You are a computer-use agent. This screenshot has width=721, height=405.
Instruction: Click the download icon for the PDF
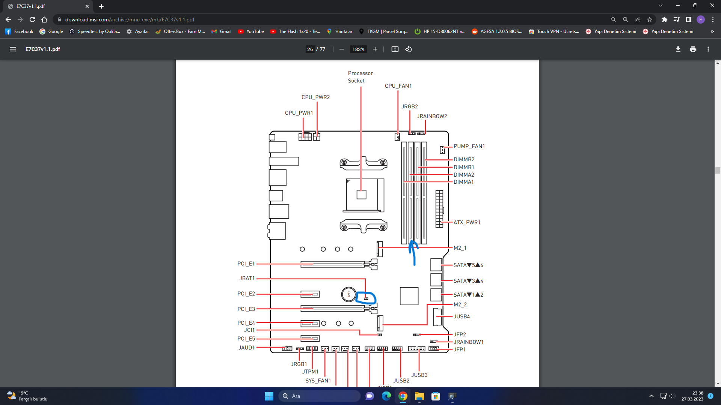(678, 49)
